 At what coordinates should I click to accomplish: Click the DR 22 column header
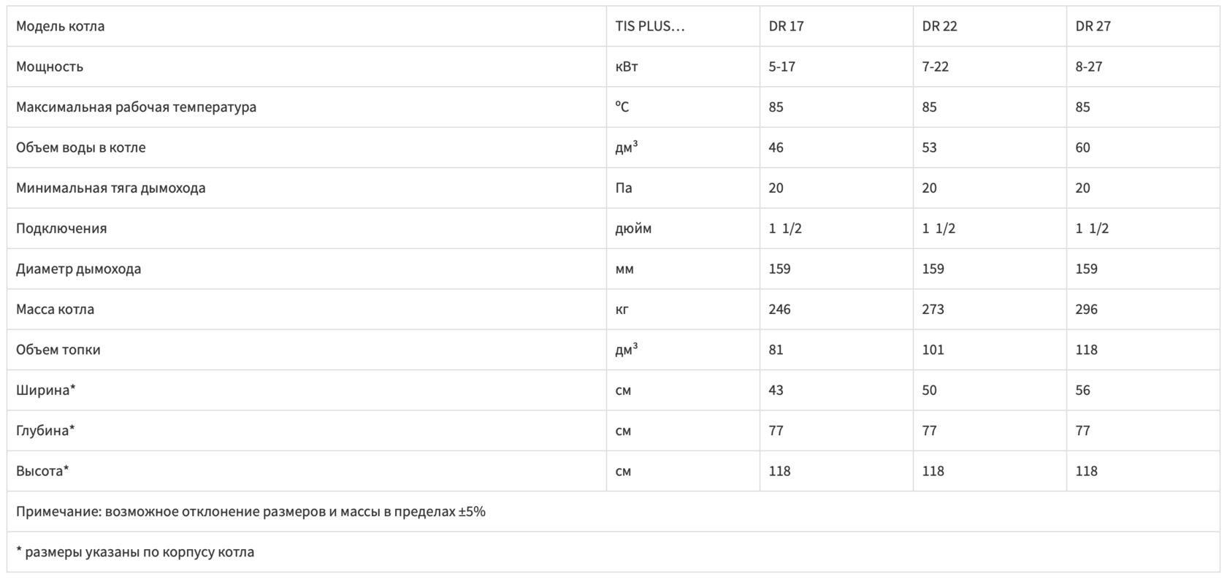939,26
